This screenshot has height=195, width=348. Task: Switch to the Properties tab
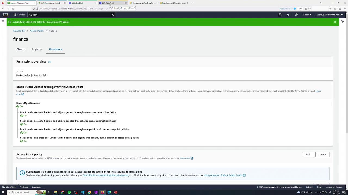pos(37,49)
